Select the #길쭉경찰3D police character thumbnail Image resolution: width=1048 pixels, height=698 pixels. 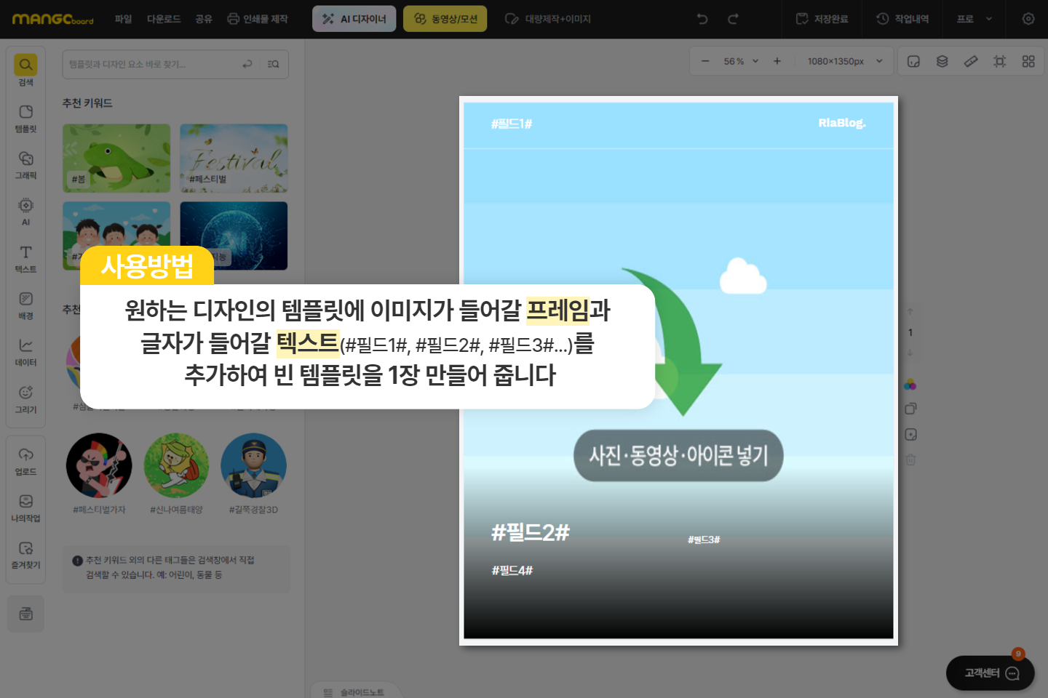pyautogui.click(x=253, y=466)
